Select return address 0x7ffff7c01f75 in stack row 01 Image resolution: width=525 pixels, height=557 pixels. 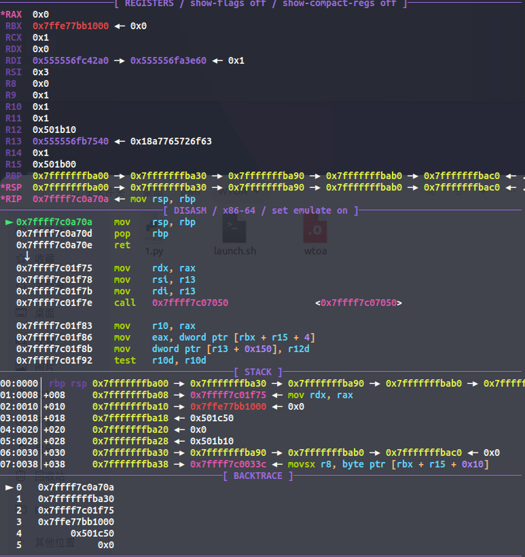click(x=228, y=396)
